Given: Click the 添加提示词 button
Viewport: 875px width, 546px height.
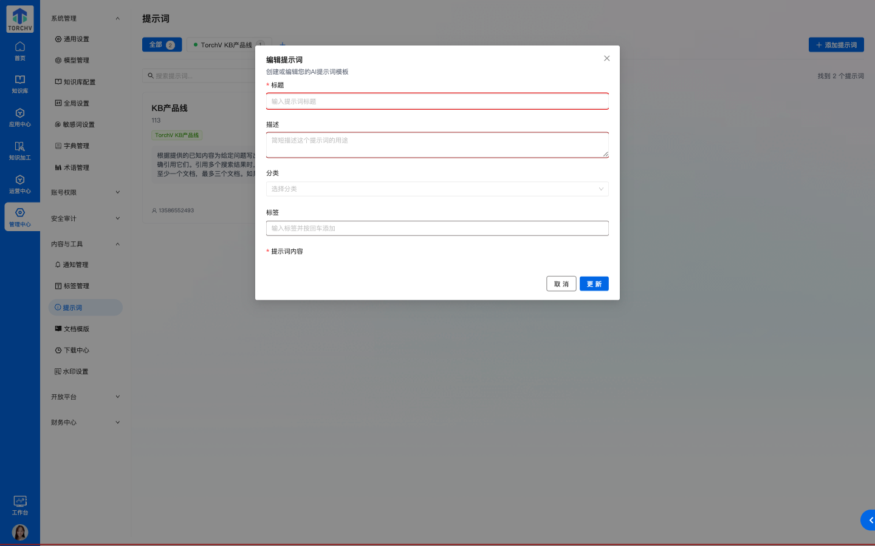Looking at the screenshot, I should tap(836, 44).
